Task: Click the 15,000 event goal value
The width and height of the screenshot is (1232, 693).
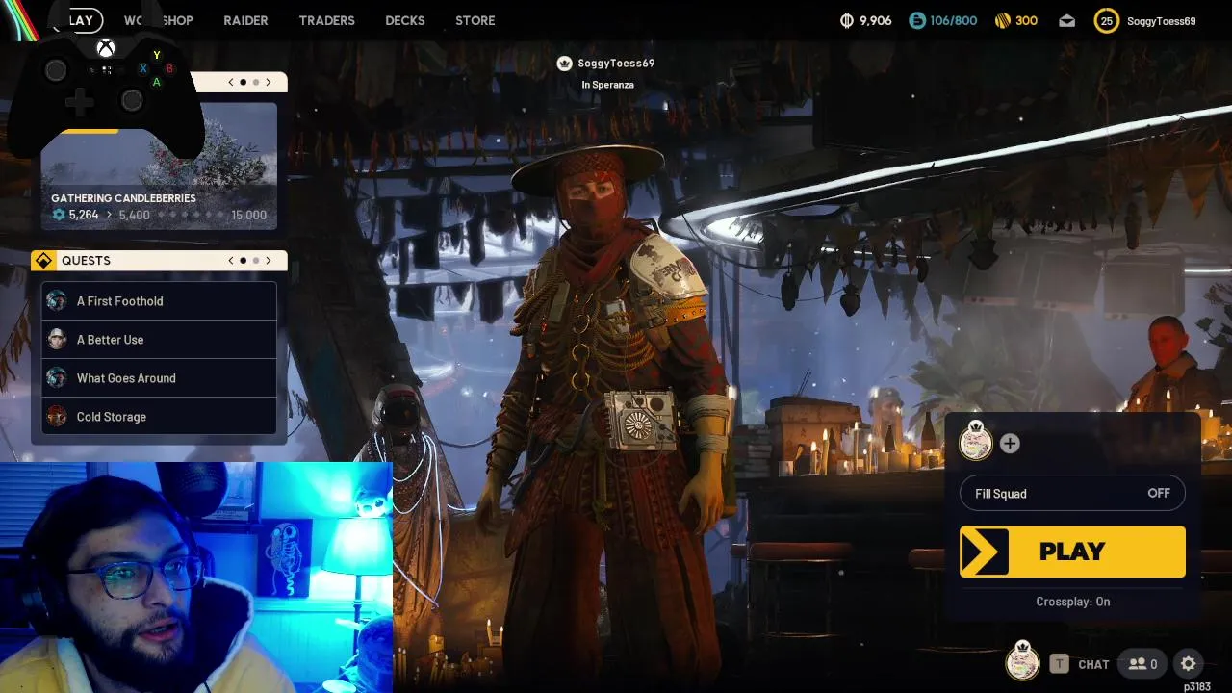Action: point(248,215)
